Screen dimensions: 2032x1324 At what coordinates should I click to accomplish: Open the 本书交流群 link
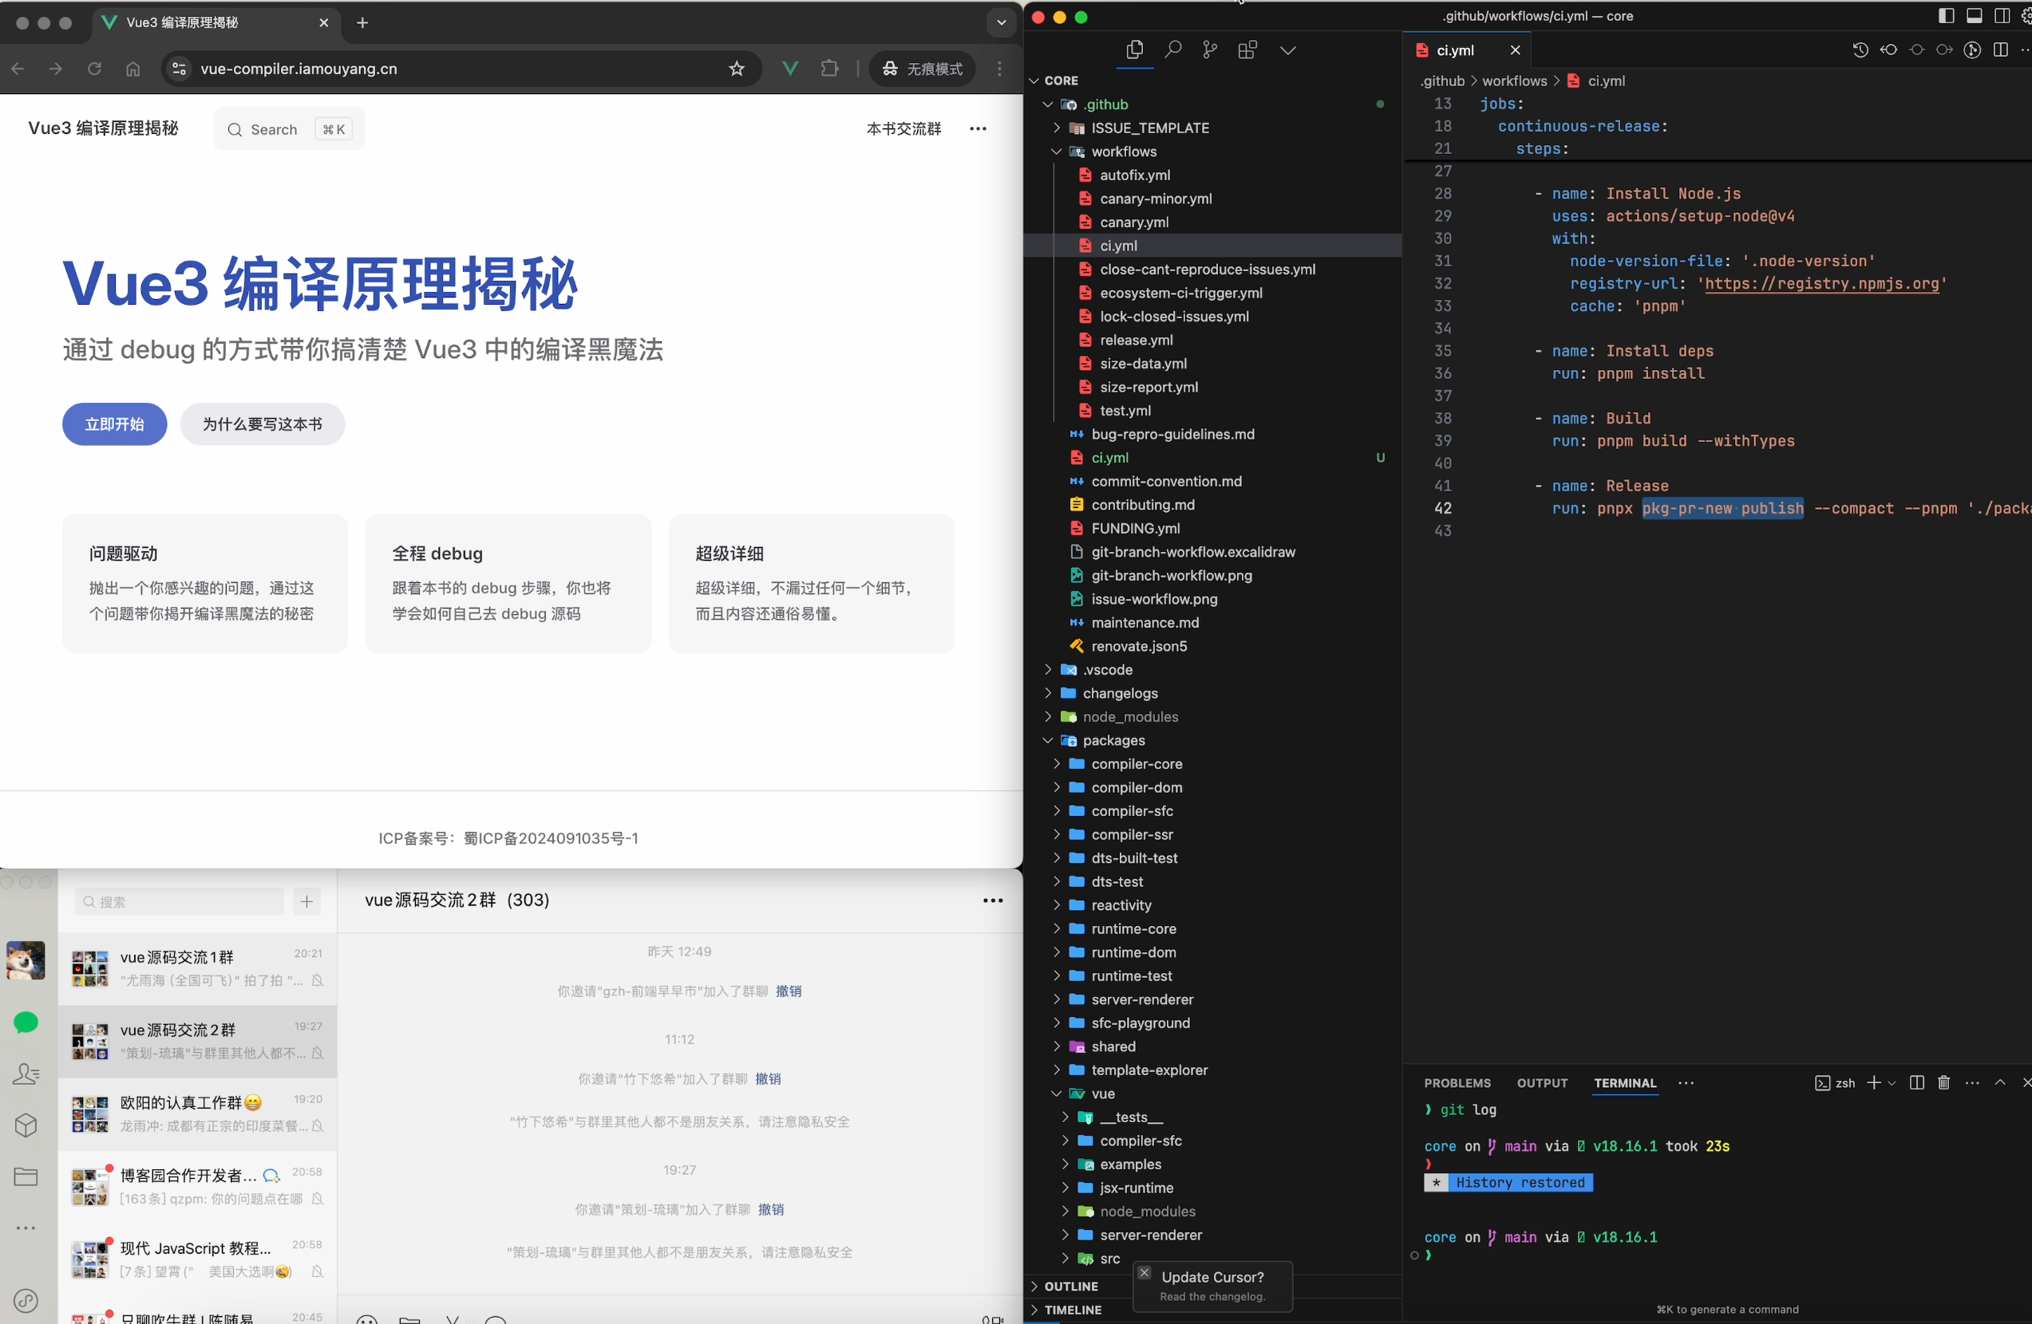point(903,129)
